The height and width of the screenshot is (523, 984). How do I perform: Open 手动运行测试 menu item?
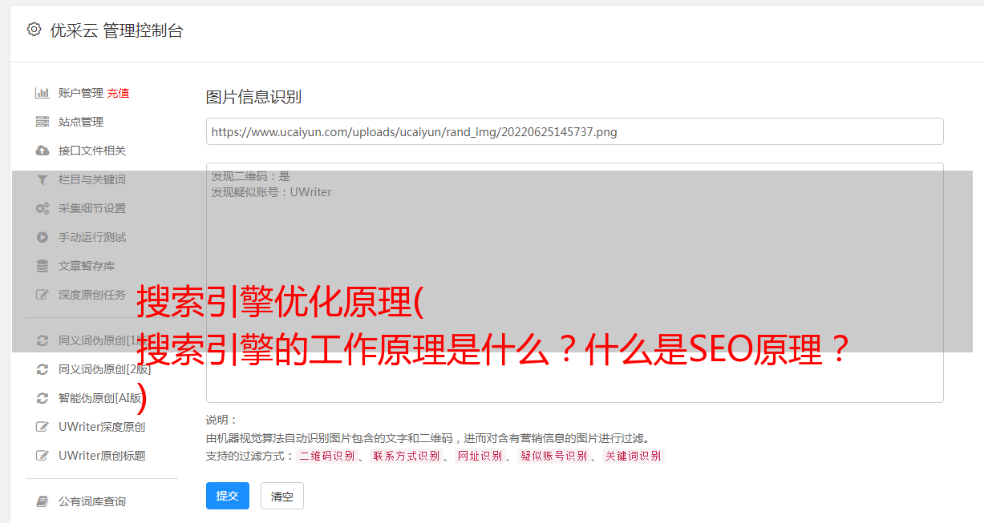[x=92, y=237]
